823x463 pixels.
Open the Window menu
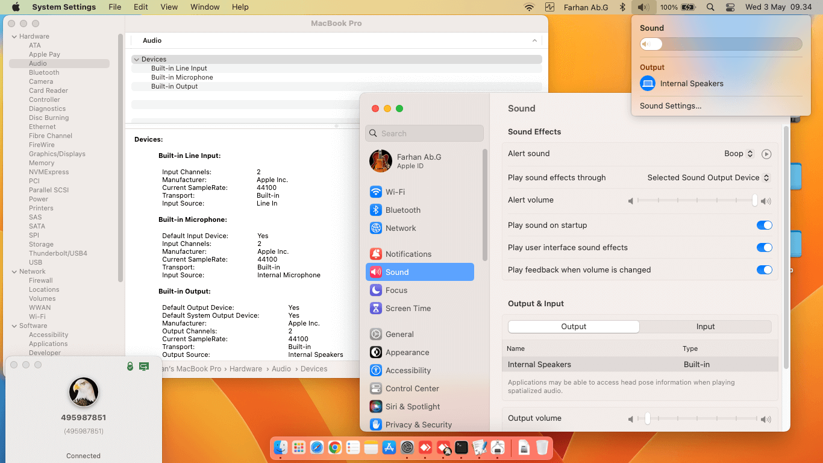pyautogui.click(x=205, y=7)
